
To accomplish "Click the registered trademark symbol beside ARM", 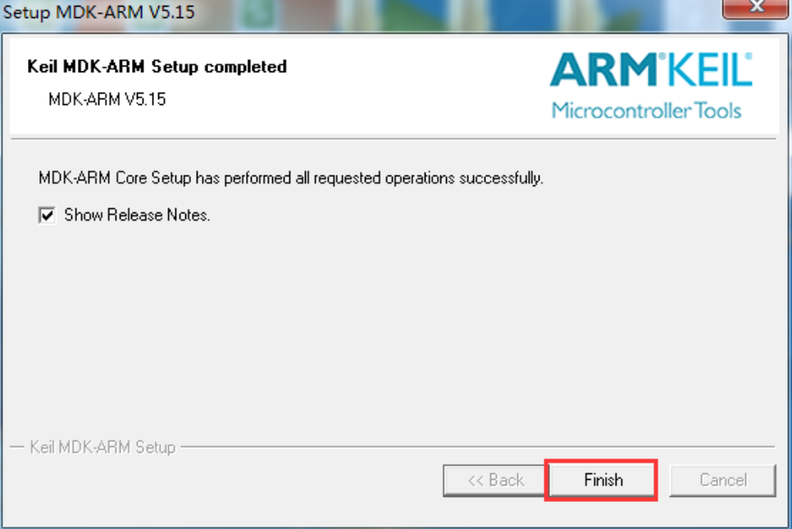I will pos(663,57).
